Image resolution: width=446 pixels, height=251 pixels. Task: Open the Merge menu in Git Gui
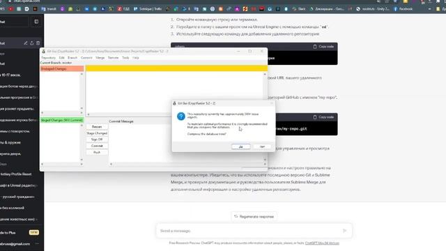tap(100, 58)
